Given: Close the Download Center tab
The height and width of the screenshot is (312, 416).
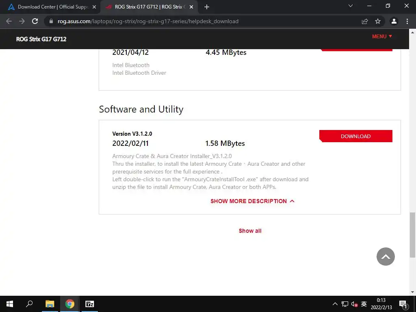Looking at the screenshot, I should (x=94, y=7).
